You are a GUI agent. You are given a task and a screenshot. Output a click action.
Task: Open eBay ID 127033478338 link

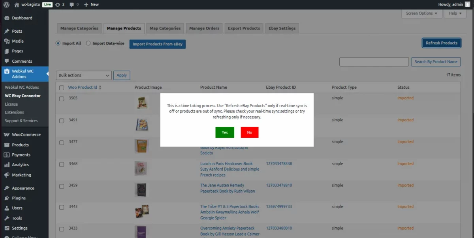click(279, 164)
